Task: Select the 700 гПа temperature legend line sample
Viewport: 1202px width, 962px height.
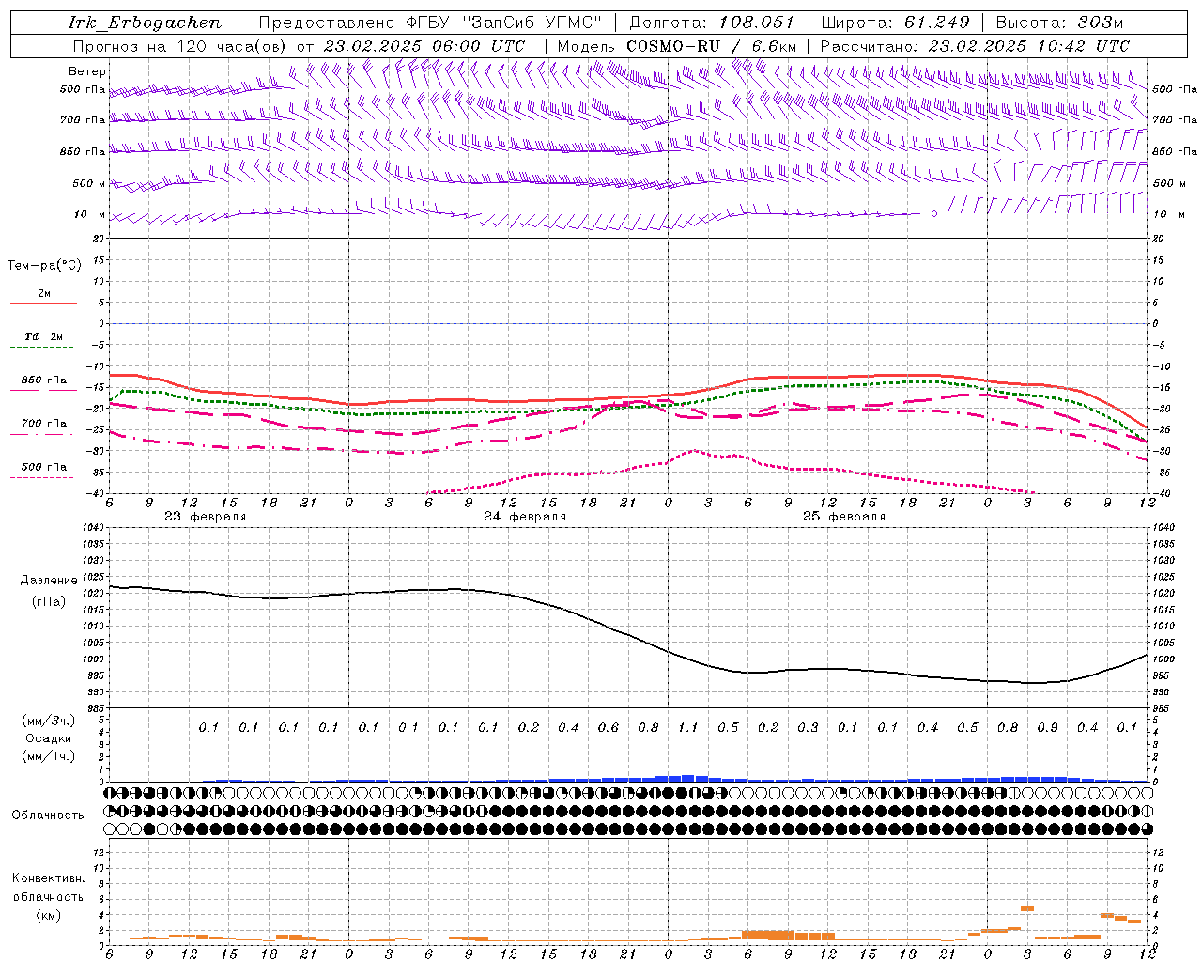Action: pyautogui.click(x=41, y=434)
